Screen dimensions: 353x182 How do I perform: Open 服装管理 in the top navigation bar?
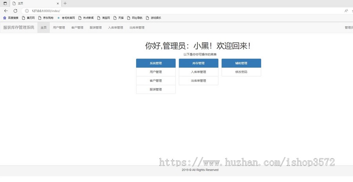click(x=96, y=28)
